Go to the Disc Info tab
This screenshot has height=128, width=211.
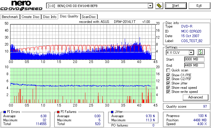tap(50, 17)
